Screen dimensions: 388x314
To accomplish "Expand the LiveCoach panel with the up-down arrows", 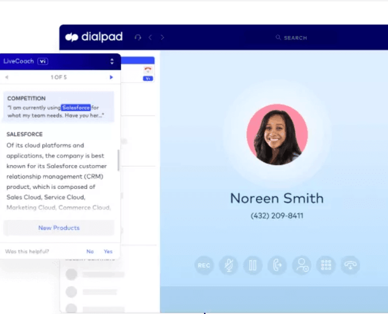I will point(112,61).
